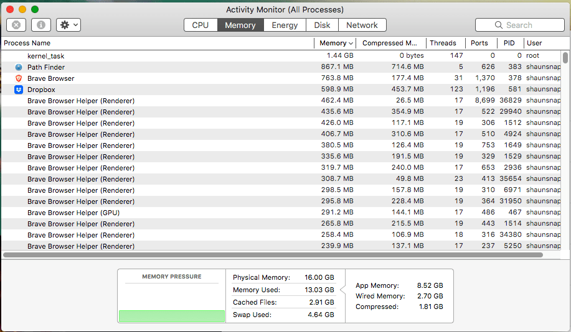Click the 1,370 ports value
Image resolution: width=571 pixels, height=332 pixels.
coord(484,78)
